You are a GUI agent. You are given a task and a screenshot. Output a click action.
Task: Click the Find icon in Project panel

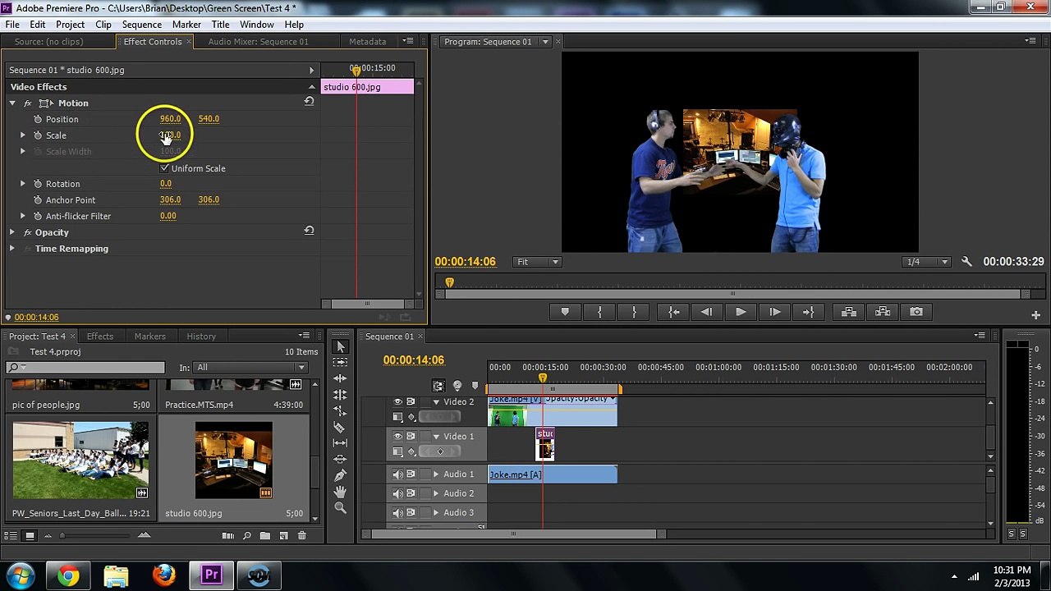[x=246, y=536]
